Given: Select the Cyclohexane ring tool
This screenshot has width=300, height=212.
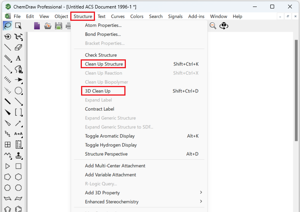Looking at the screenshot, I should pos(18,177).
